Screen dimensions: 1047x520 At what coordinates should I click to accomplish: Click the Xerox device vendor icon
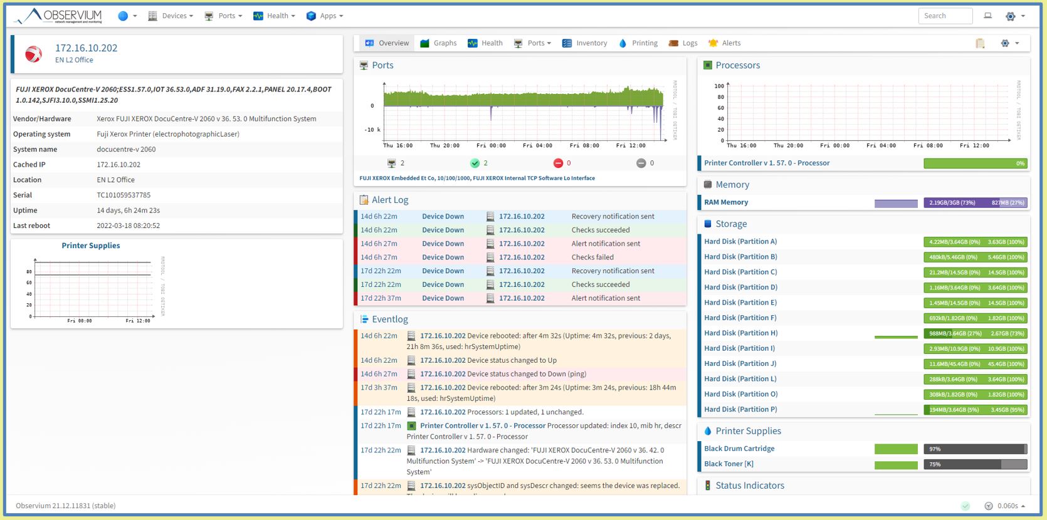[x=34, y=54]
